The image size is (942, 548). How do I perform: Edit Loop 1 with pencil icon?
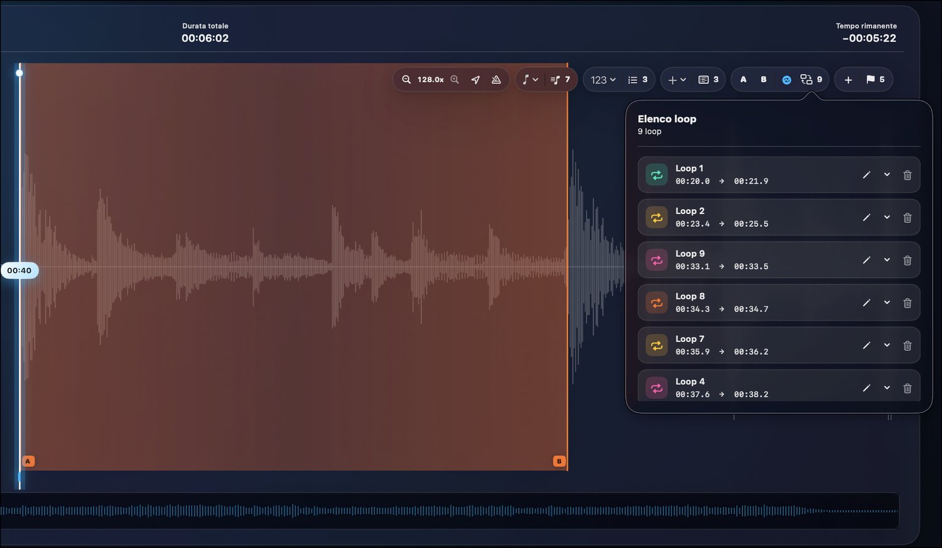coord(867,175)
